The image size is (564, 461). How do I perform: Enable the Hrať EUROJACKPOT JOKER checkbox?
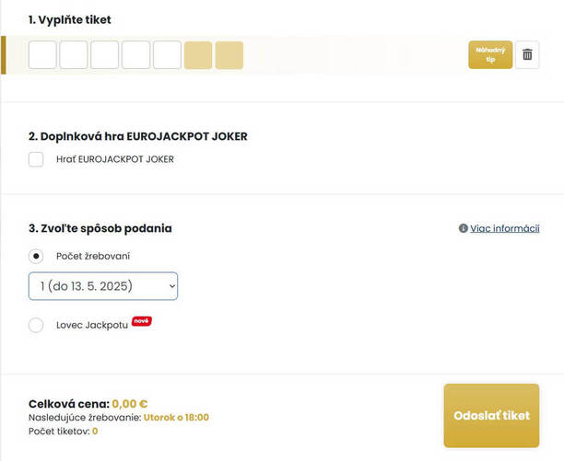[36, 159]
